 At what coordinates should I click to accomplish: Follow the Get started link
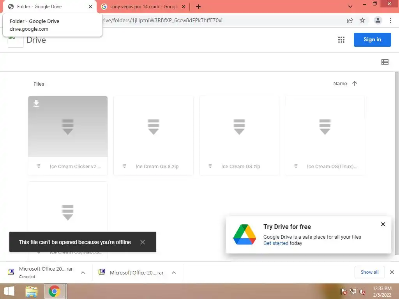(x=276, y=243)
